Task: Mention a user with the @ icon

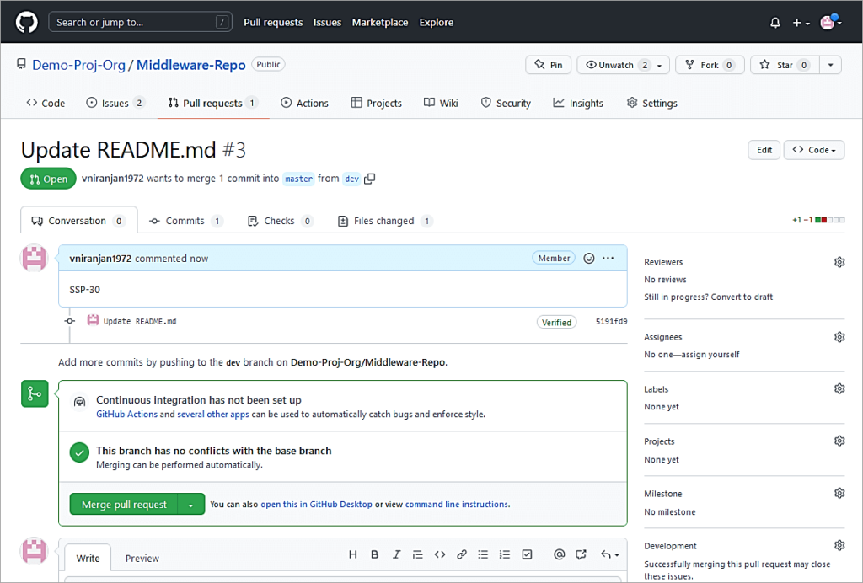Action: pos(559,554)
